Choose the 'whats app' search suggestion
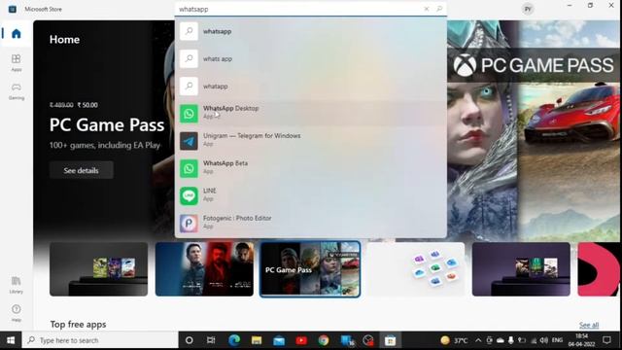Viewport: 622px width, 350px height. (x=311, y=58)
